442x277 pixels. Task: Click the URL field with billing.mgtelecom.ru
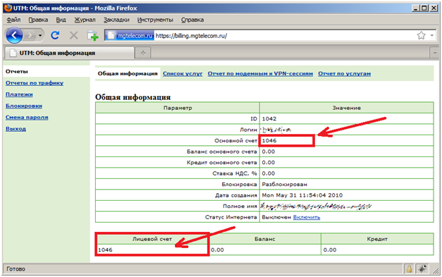pos(285,36)
